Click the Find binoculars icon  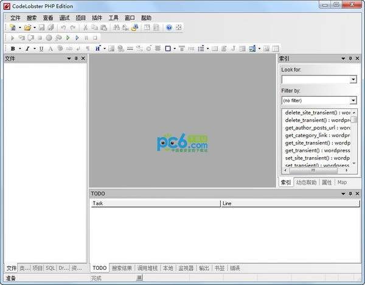[116, 27]
